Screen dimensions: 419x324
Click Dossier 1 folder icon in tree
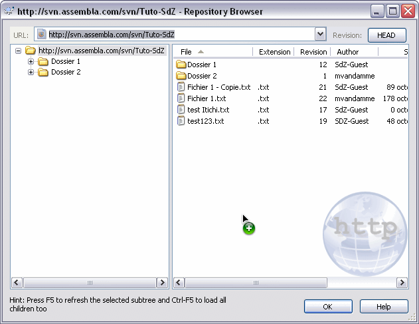click(42, 62)
